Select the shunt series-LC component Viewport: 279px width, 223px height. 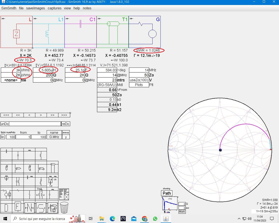point(41,181)
